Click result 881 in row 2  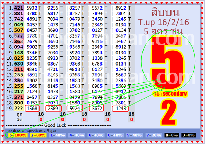pyautogui.click(x=18, y=13)
